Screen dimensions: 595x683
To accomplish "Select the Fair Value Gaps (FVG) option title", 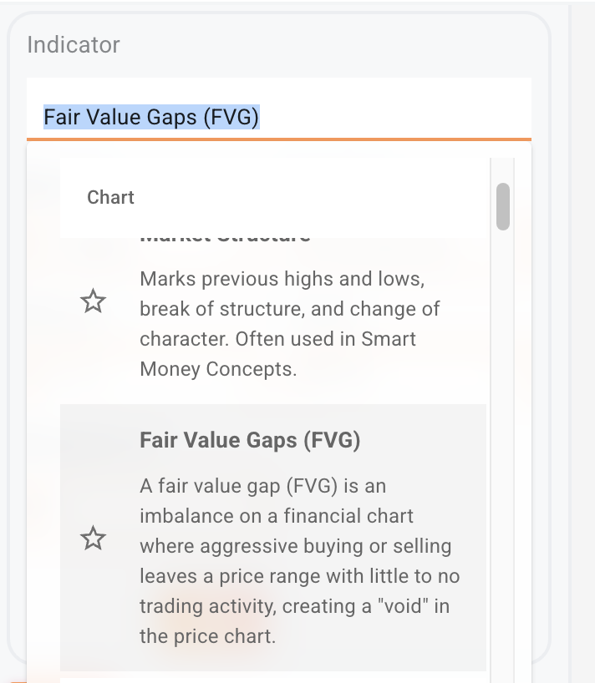I will coord(250,440).
